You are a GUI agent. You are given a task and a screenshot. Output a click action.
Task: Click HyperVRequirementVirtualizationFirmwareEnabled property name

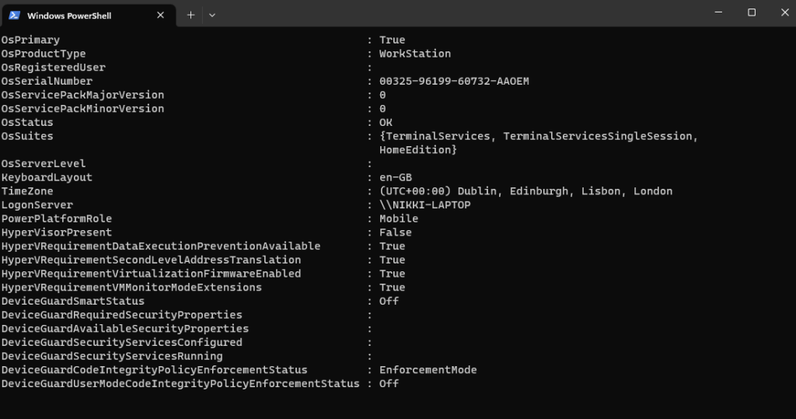click(x=152, y=273)
